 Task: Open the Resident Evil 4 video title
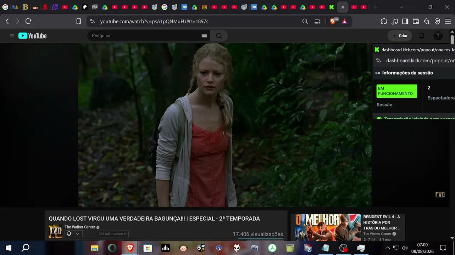pos(382,222)
